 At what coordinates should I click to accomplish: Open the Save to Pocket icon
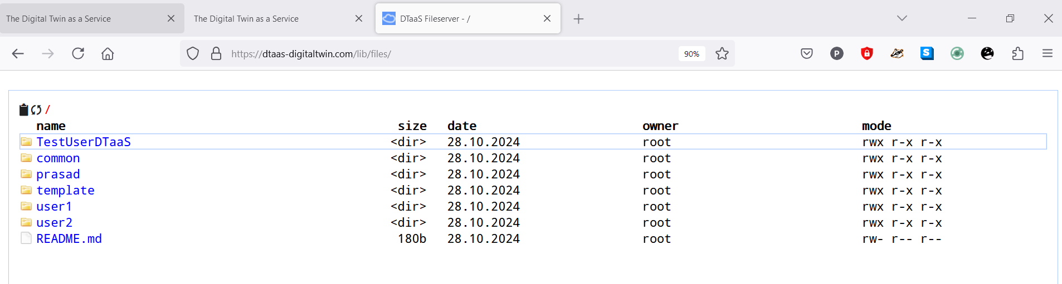(x=807, y=53)
